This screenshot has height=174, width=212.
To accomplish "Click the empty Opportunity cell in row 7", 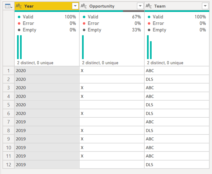I will pos(112,122).
